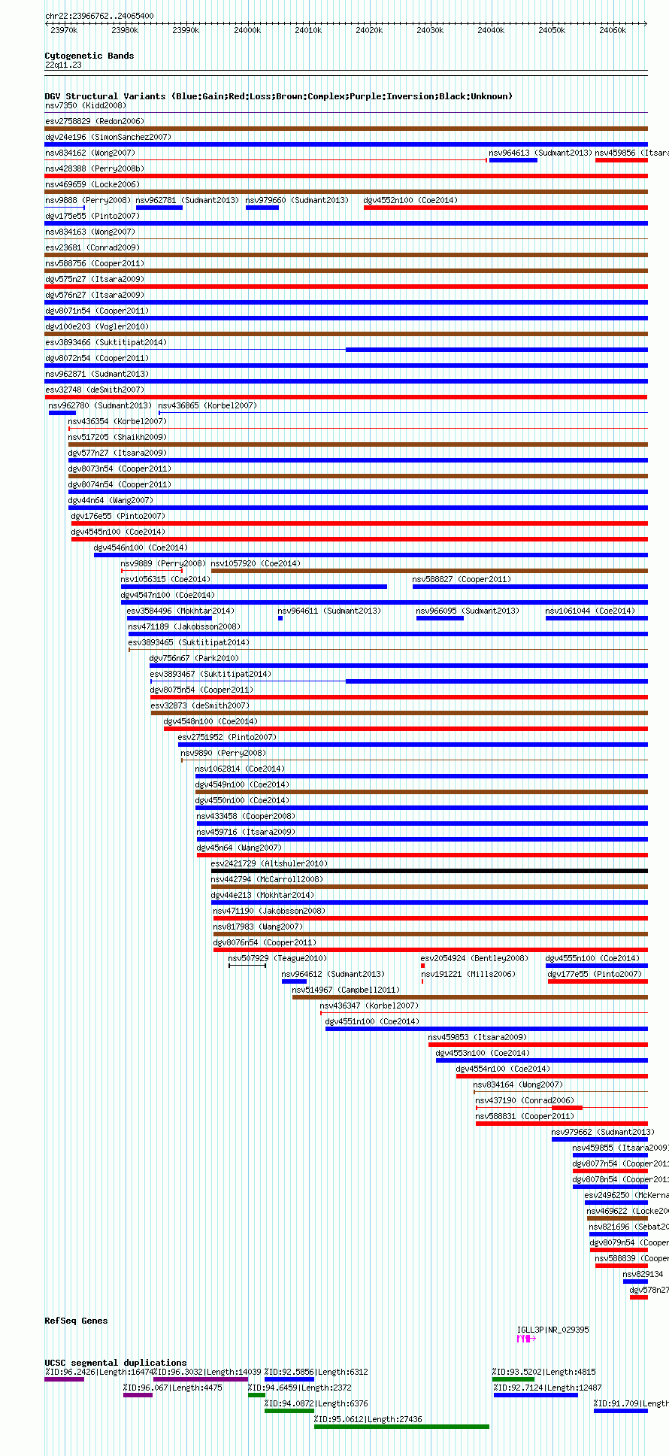Click the 24060k ruler tick label
This screenshot has height=1456, width=669.
click(x=613, y=30)
